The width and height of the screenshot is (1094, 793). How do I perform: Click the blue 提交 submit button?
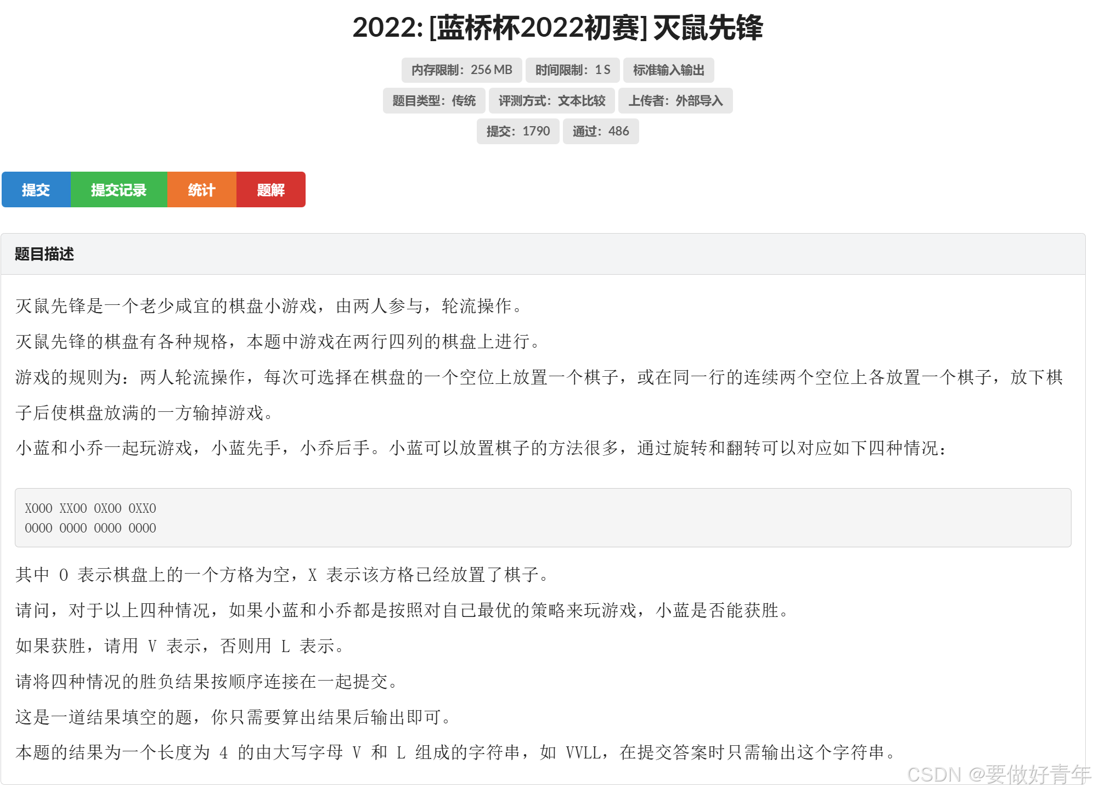(36, 190)
